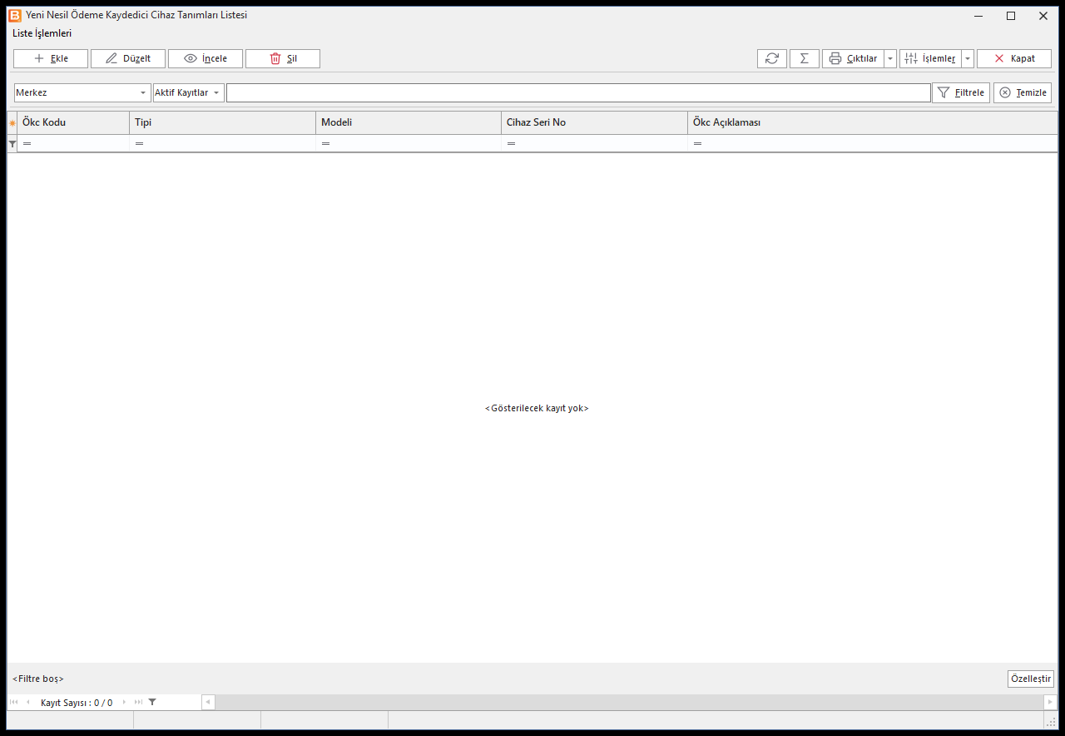
Task: Sort by the Ökc Kodu column header
Action: [73, 122]
